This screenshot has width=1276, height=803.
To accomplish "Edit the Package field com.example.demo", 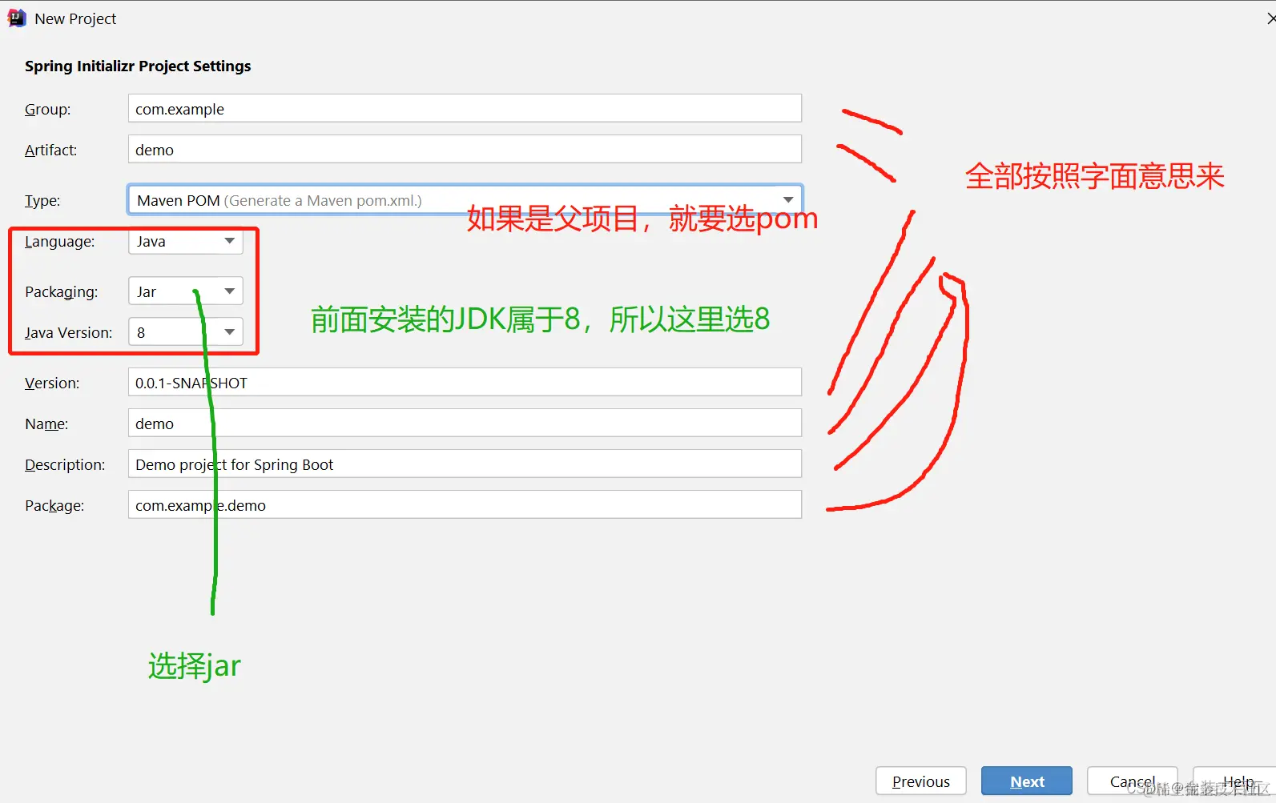I will click(465, 505).
